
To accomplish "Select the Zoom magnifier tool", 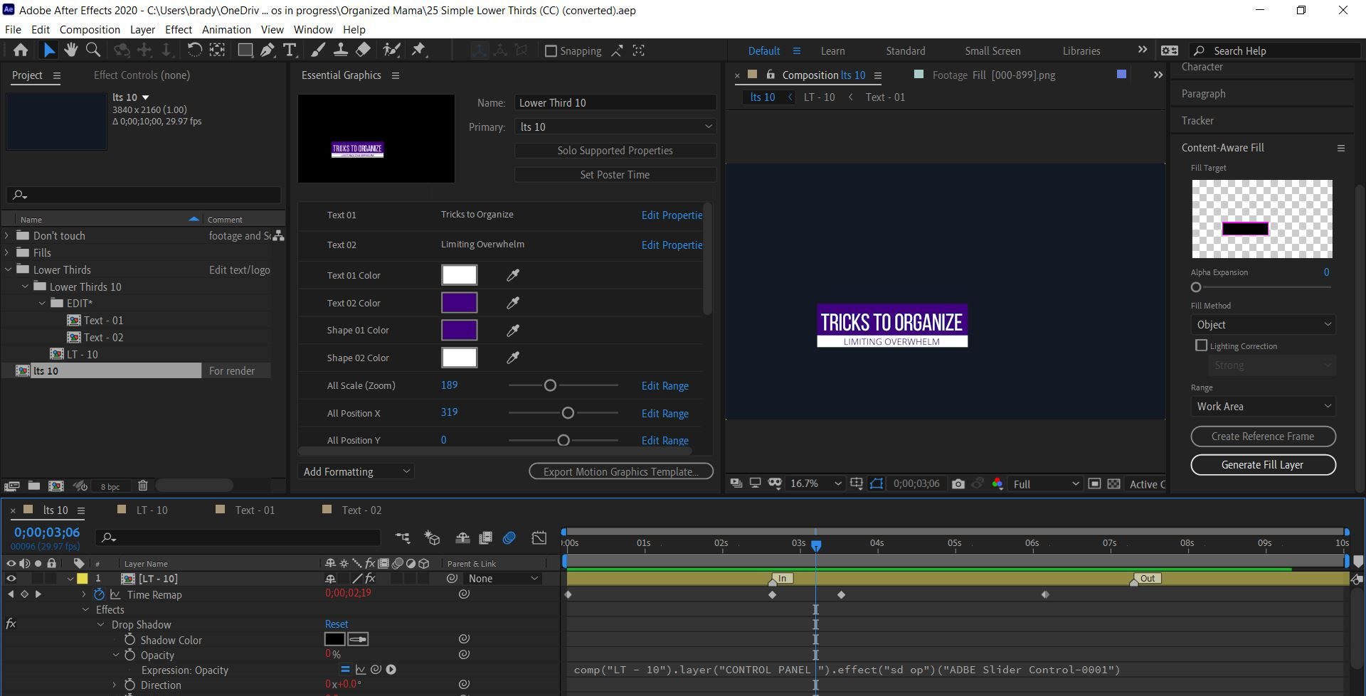I will pos(93,50).
